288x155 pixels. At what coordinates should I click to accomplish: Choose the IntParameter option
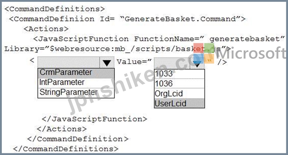76,83
